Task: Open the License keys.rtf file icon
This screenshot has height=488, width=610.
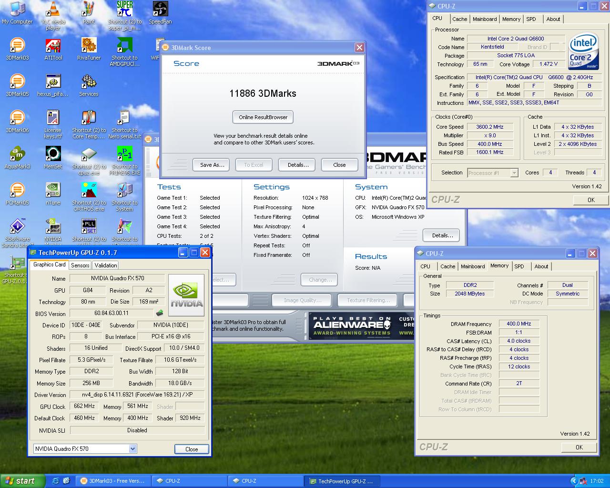Action: [53, 124]
